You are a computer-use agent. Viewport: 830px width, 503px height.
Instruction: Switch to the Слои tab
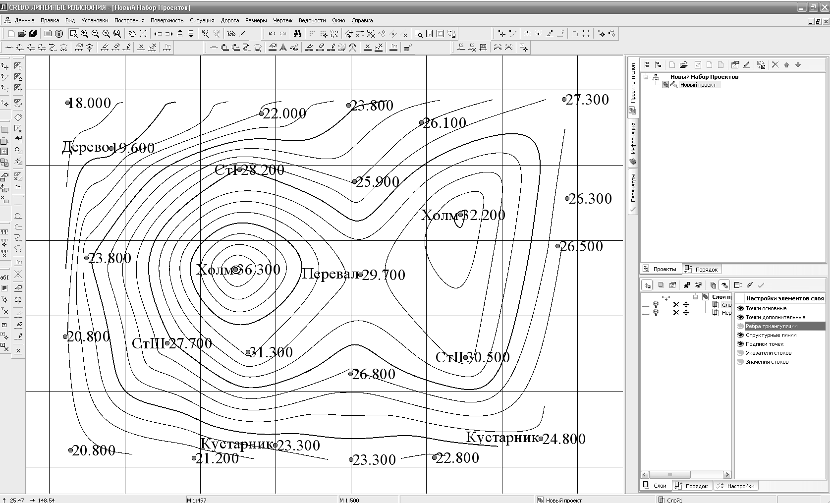656,486
